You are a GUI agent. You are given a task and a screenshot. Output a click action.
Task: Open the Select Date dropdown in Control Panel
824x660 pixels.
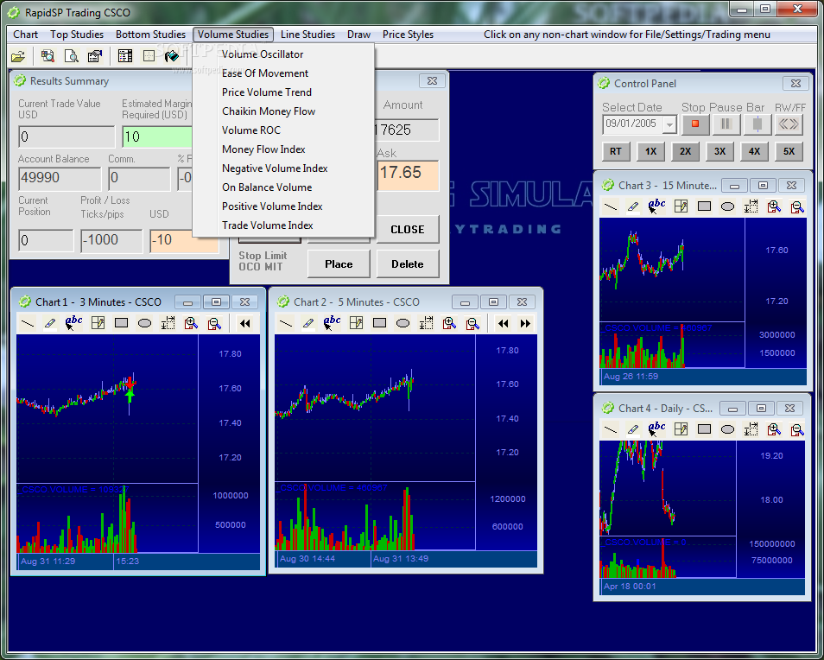pos(669,125)
